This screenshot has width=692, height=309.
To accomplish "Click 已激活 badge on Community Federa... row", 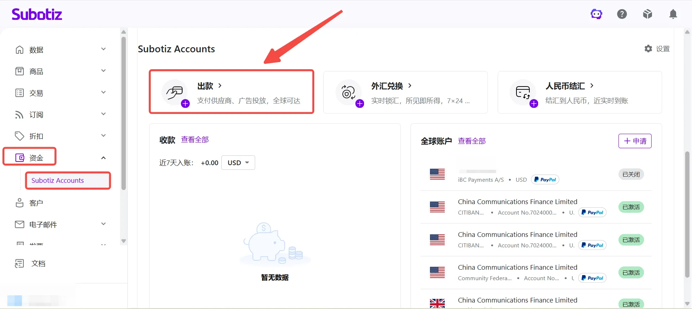I will (x=631, y=273).
